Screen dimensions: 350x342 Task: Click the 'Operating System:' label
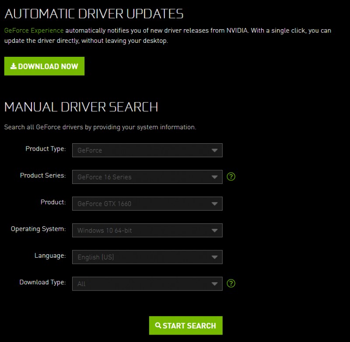[38, 229]
